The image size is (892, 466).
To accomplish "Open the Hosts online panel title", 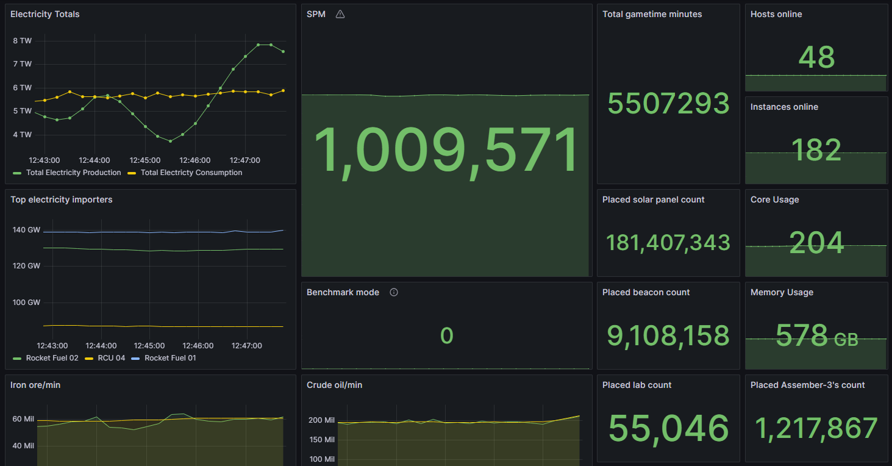I will coord(776,14).
